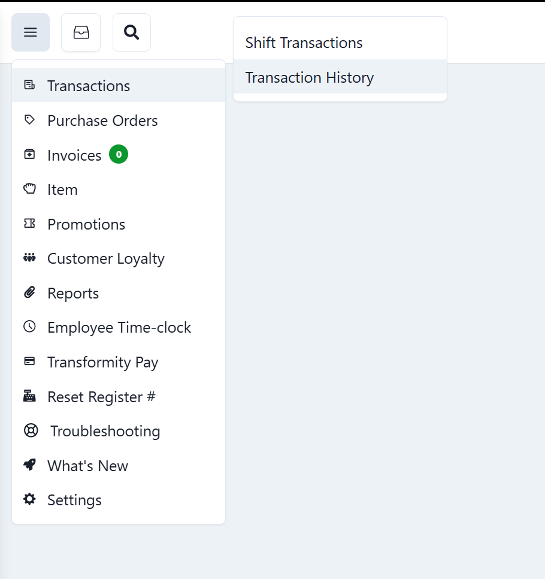Click the green Invoices count badge
The width and height of the screenshot is (545, 579).
coord(119,155)
